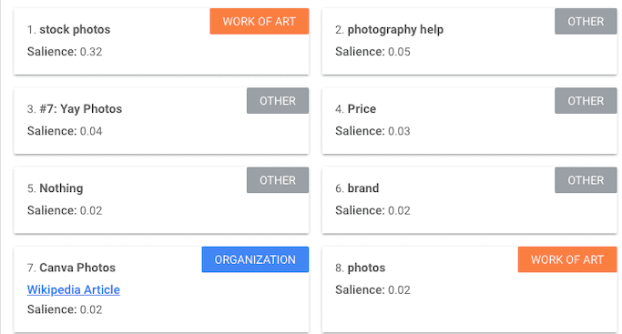Click the brand entity name
The height and width of the screenshot is (334, 622).
pos(363,187)
